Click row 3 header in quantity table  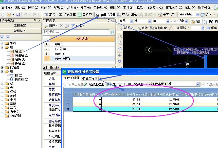68,109
